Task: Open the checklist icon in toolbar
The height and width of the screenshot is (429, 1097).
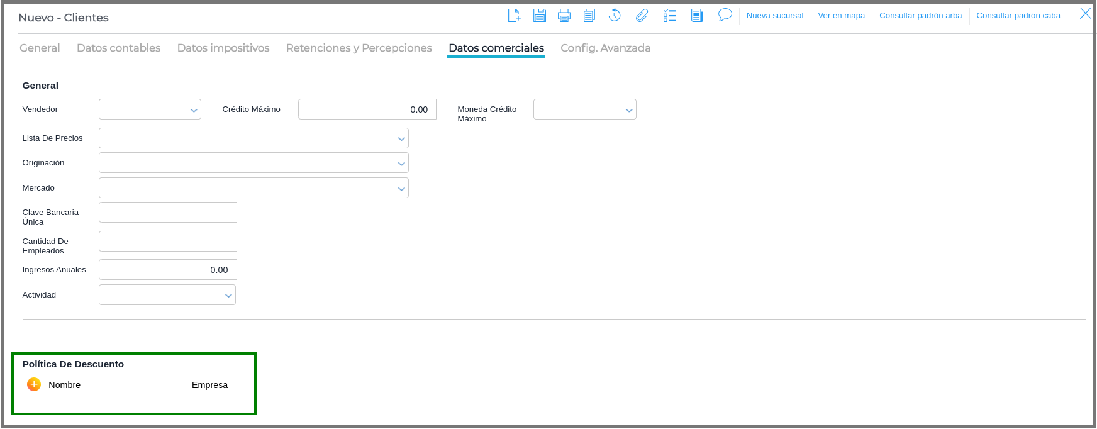Action: tap(670, 16)
